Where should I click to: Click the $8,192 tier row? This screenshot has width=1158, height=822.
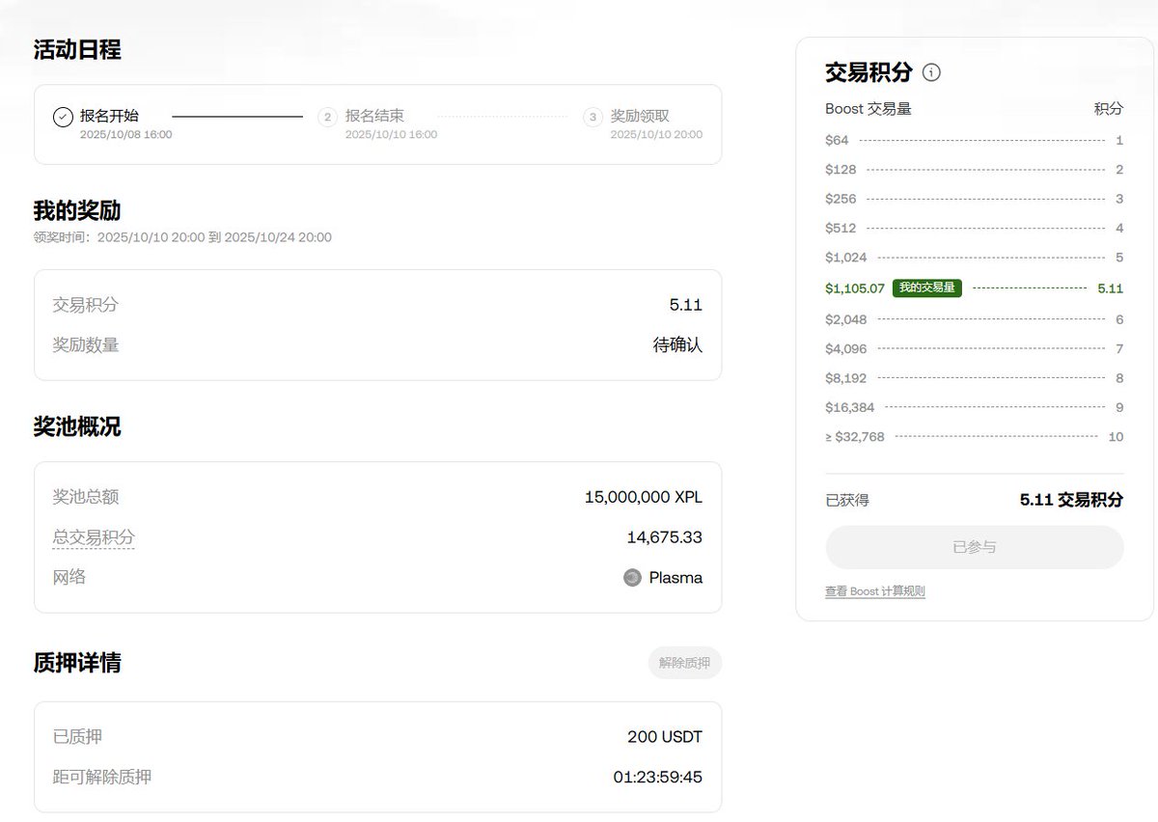click(x=975, y=378)
